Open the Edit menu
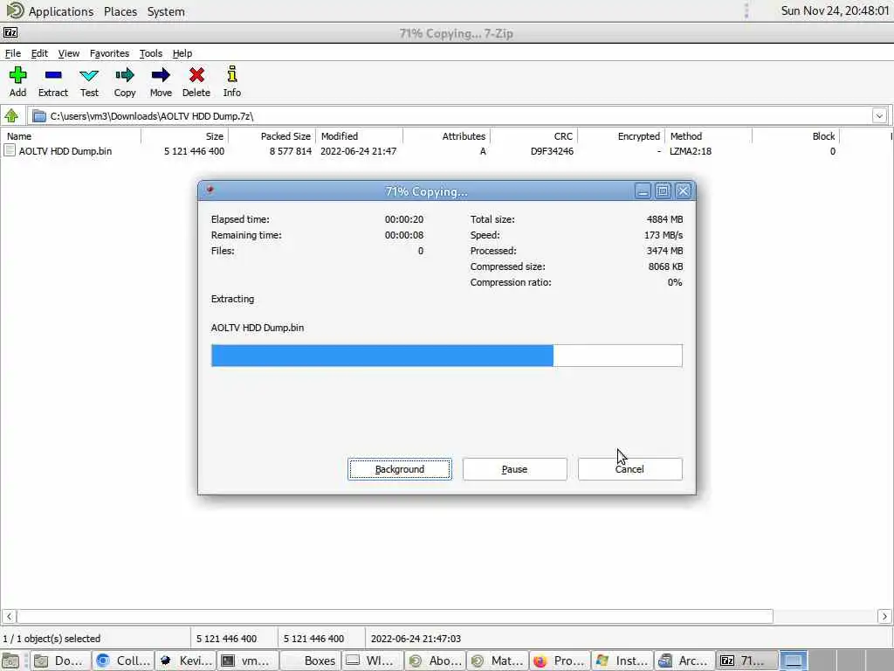 click(x=39, y=53)
